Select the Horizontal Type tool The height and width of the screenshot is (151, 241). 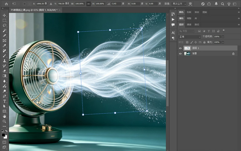click(4, 101)
